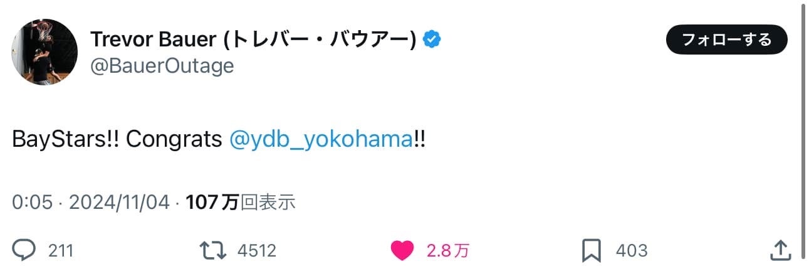Click the reply speech bubble icon
809x271 pixels.
click(x=24, y=251)
